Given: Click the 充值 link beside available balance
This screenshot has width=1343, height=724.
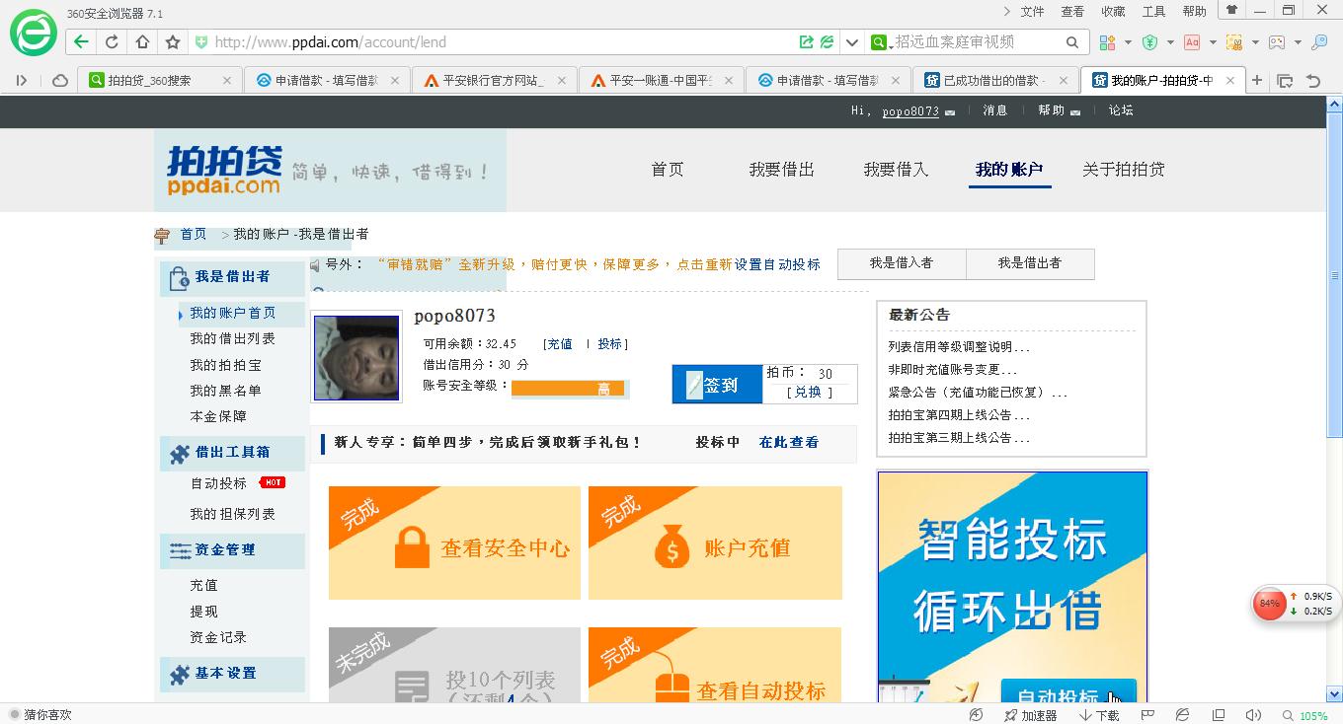Looking at the screenshot, I should [x=559, y=344].
